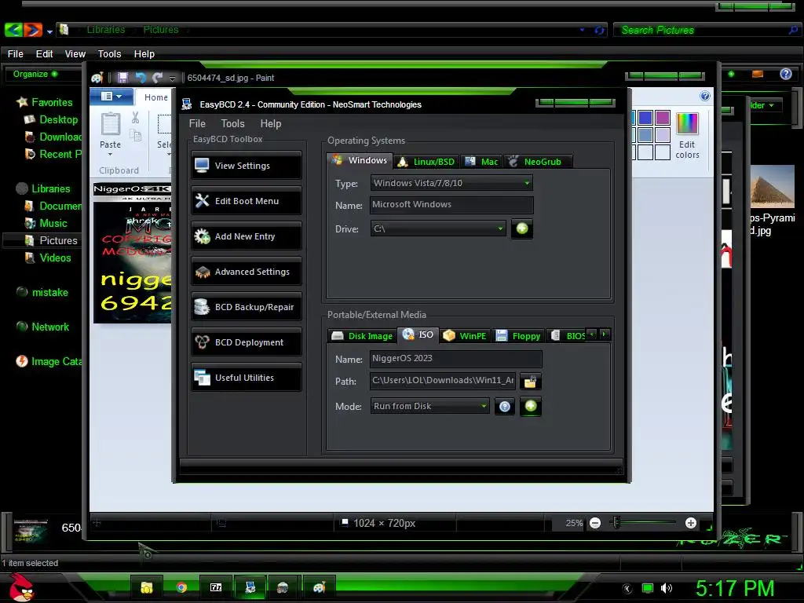Screen dimensions: 804x603
Task: Switch to the Windows OS tab
Action: coord(360,160)
